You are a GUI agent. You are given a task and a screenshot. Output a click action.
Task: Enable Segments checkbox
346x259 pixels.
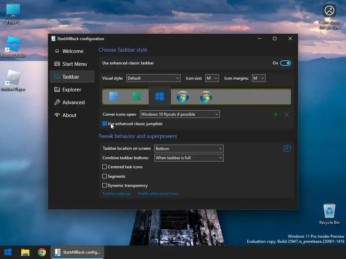[105, 176]
